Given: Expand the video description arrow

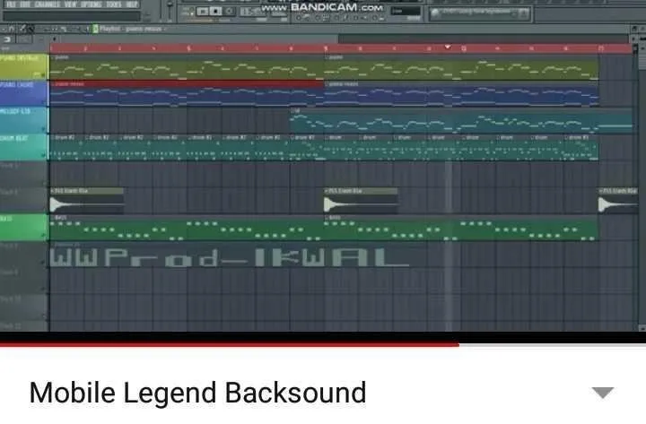Looking at the screenshot, I should click(x=603, y=393).
